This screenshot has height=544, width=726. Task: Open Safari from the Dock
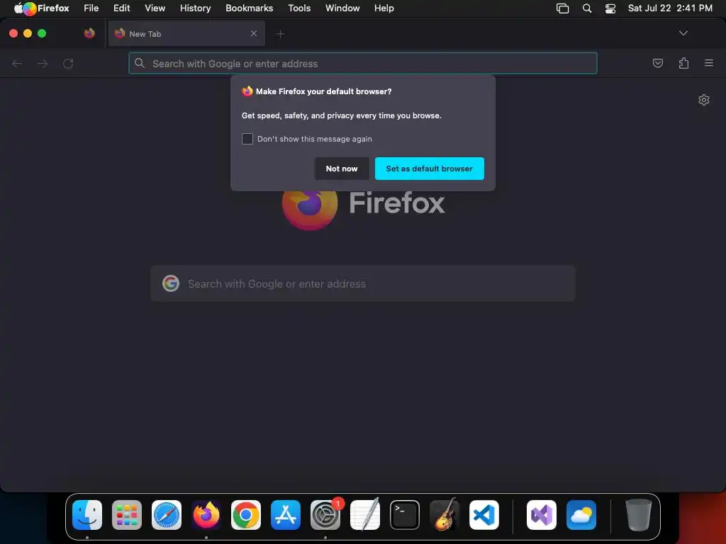click(167, 515)
